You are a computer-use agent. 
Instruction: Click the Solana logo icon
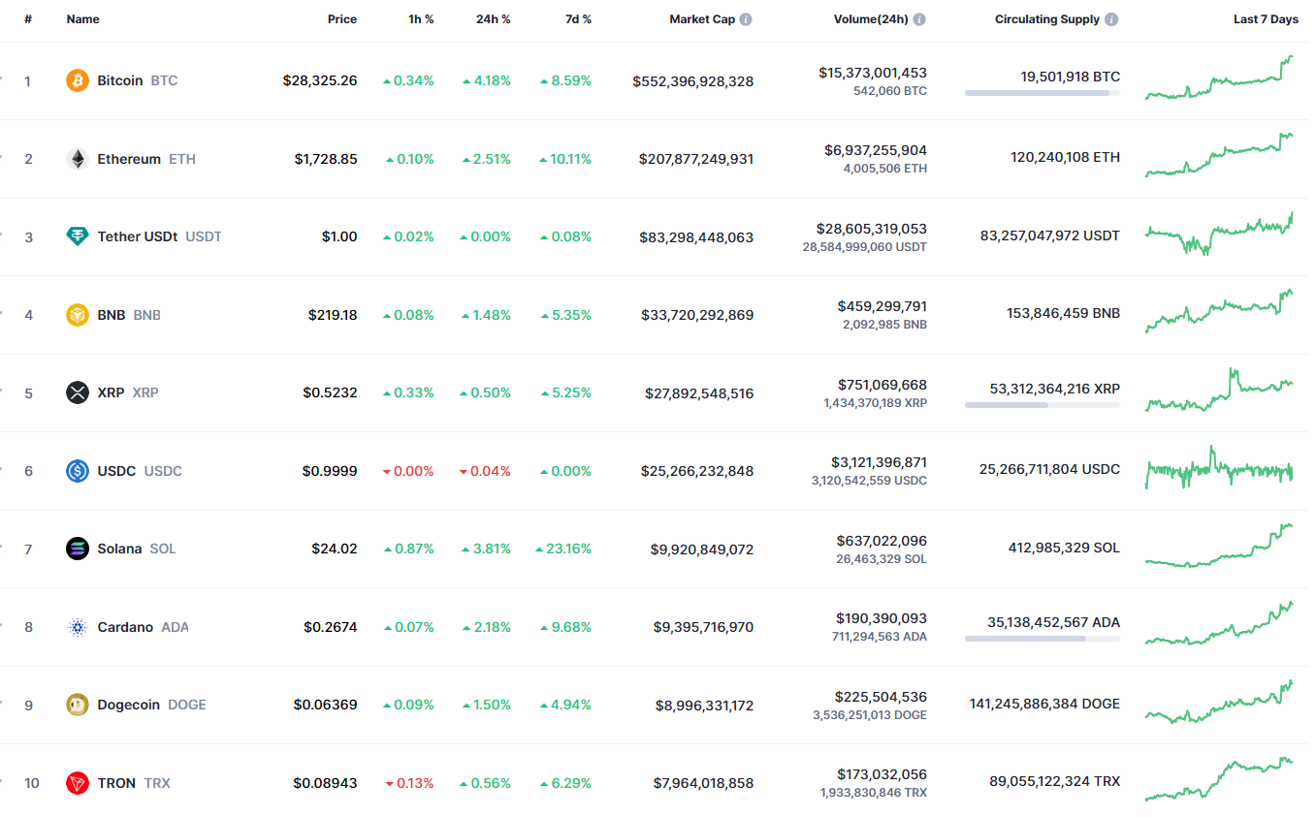click(x=78, y=549)
